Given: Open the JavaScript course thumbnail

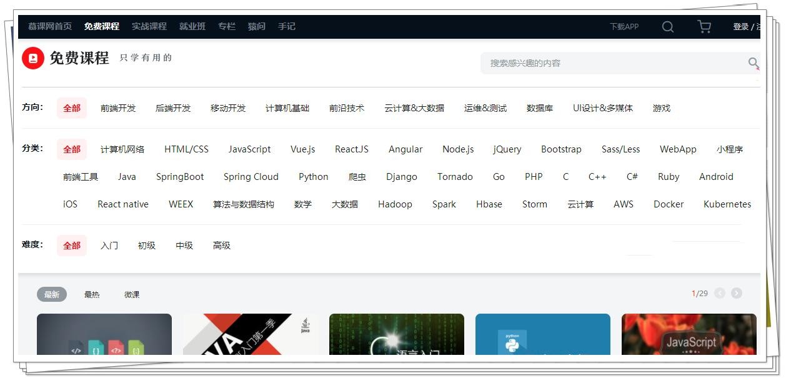Looking at the screenshot, I should (689, 334).
